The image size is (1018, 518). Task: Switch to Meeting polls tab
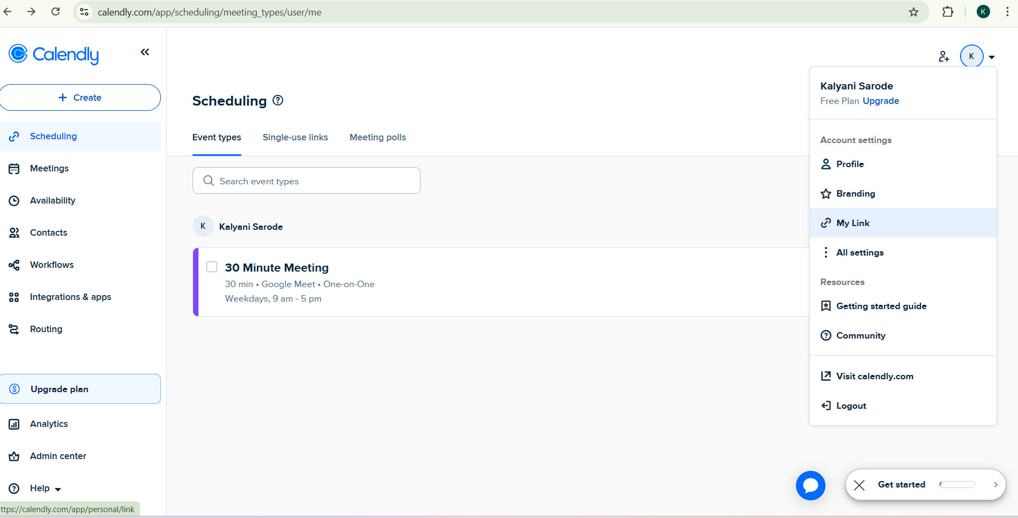coord(378,137)
